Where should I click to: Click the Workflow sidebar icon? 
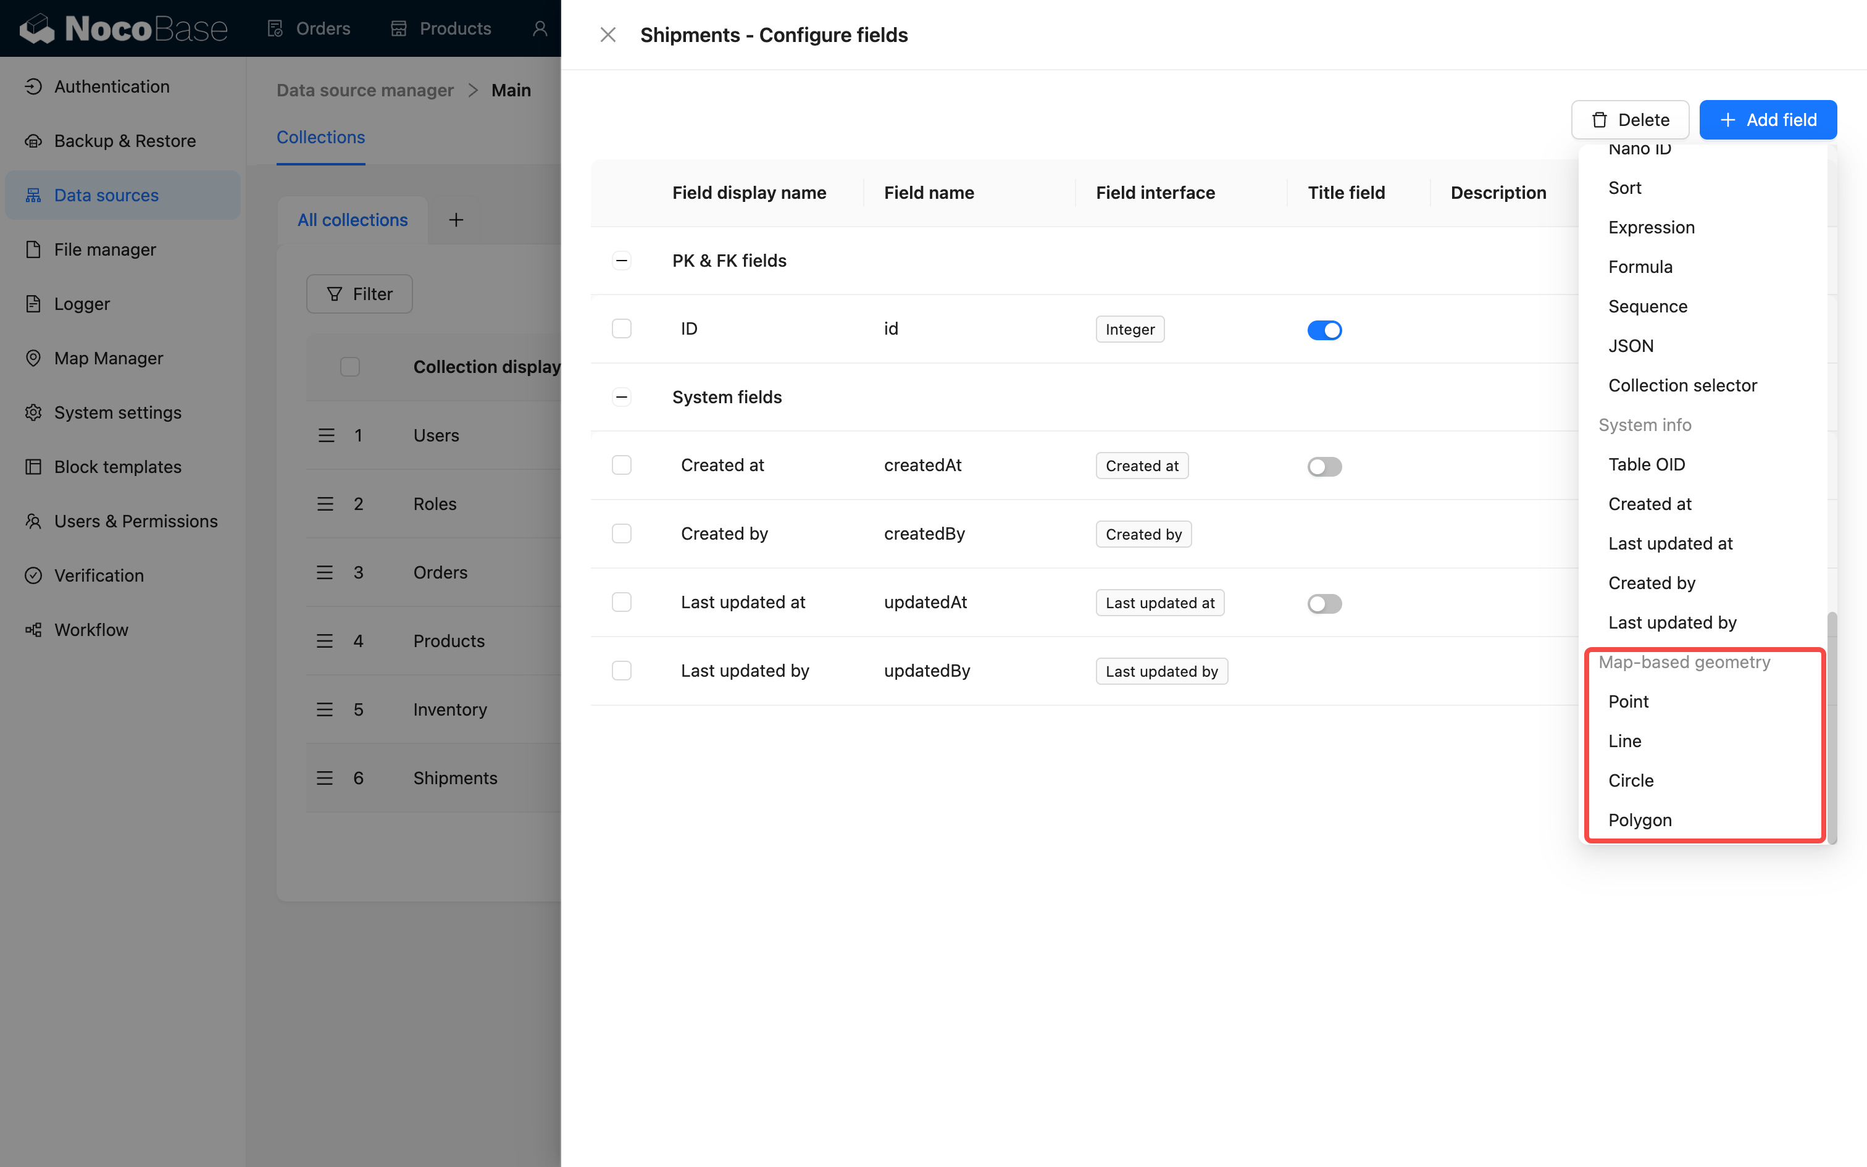(x=33, y=630)
